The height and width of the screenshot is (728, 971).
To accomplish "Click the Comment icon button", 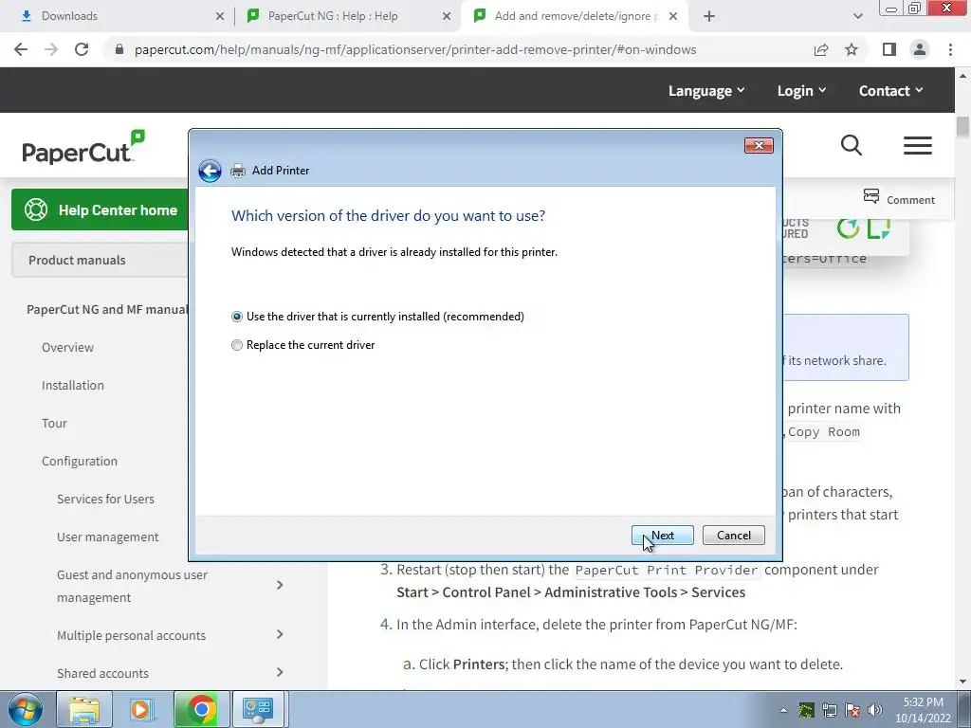I will click(x=872, y=197).
